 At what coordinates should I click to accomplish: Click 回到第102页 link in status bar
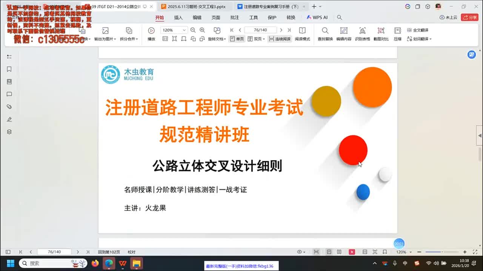pos(109,252)
